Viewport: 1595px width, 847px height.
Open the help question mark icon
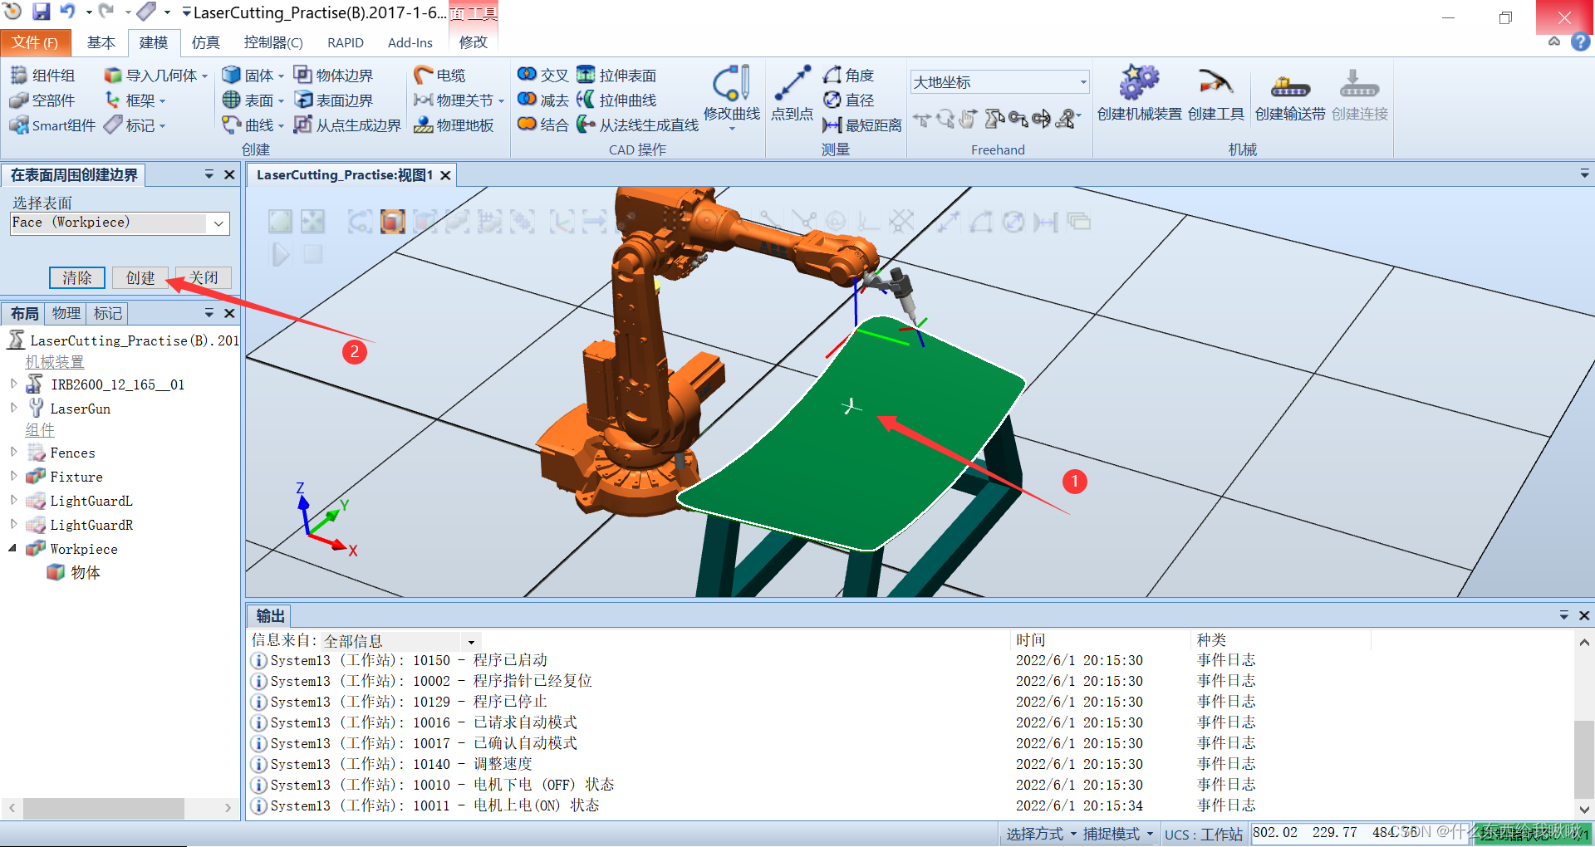coord(1580,42)
